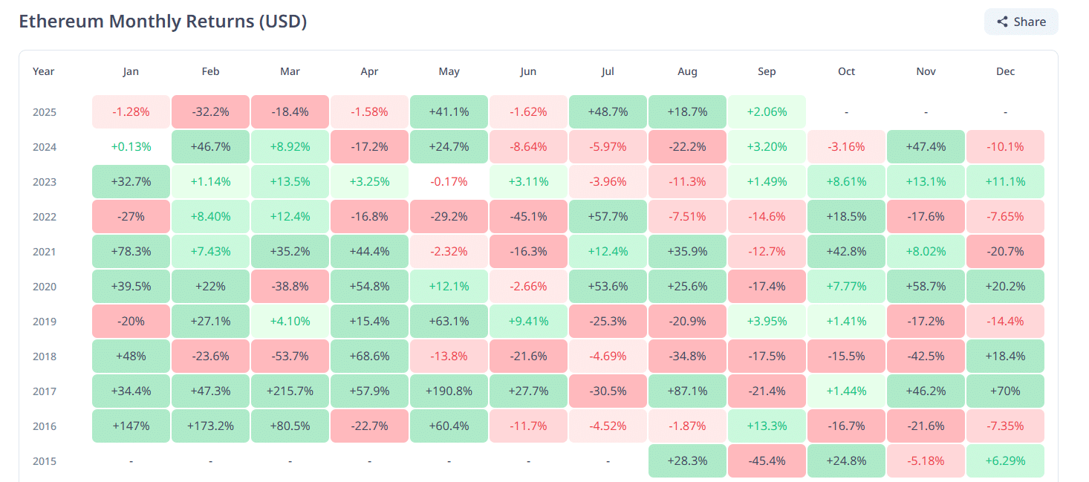Select the Dec column header
Viewport: 1089px width, 482px height.
[x=1005, y=72]
